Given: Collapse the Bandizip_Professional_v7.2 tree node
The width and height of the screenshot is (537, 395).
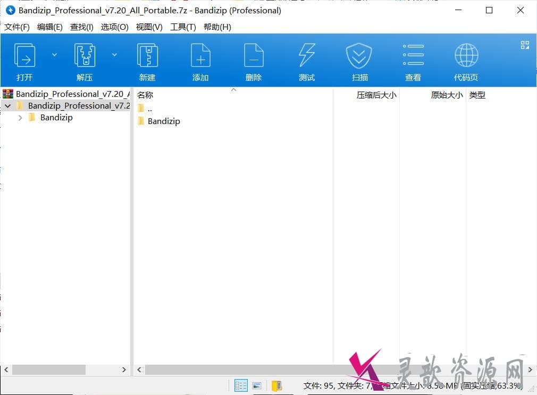Looking at the screenshot, I should [8, 106].
